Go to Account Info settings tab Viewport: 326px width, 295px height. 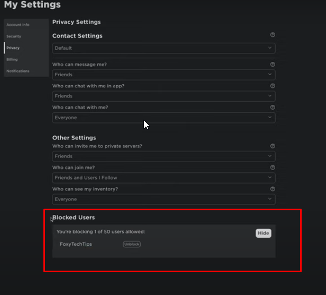tap(26, 25)
